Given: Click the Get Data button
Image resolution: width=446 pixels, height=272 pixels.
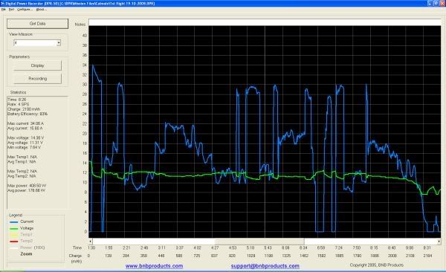Looking at the screenshot, I should 38,24.
